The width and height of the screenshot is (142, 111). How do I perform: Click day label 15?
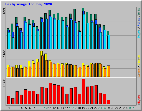(67, 108)
